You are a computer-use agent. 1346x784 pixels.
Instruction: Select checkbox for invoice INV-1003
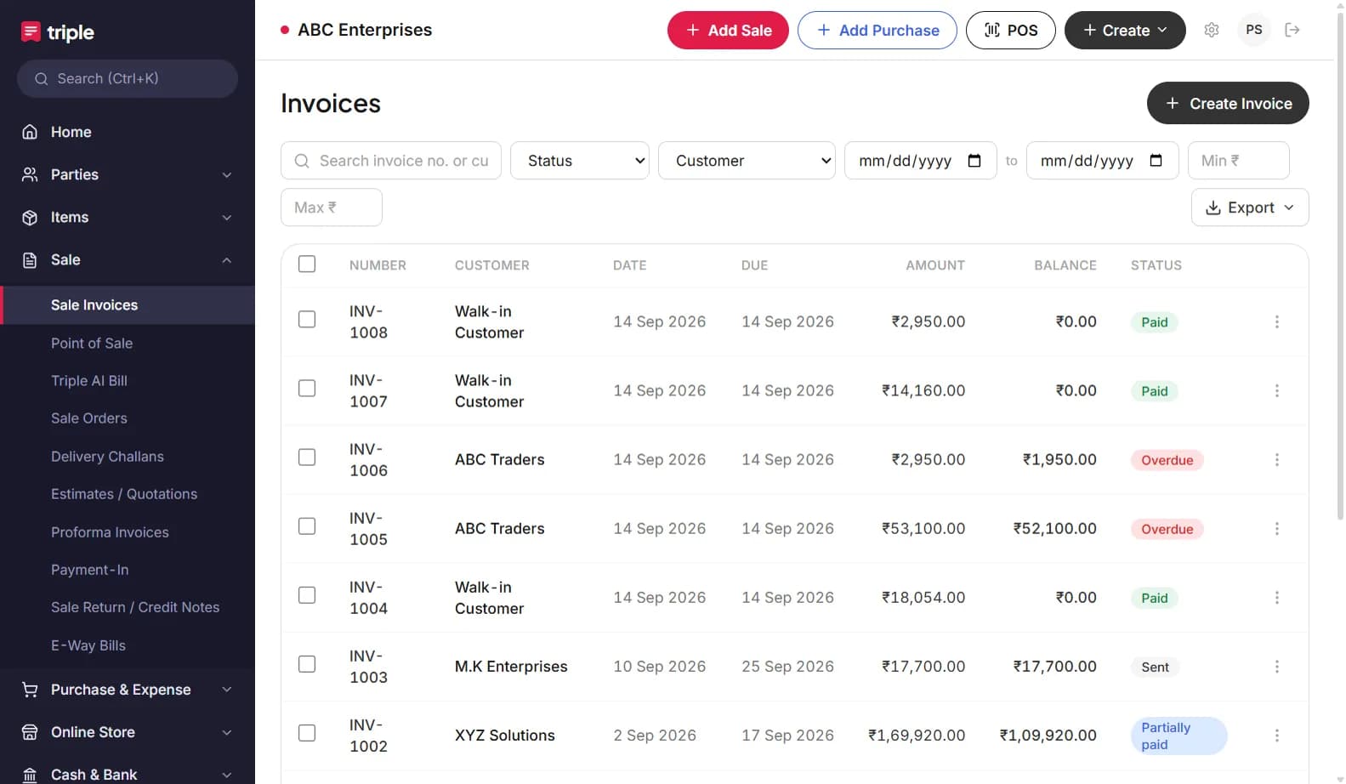[x=307, y=664]
